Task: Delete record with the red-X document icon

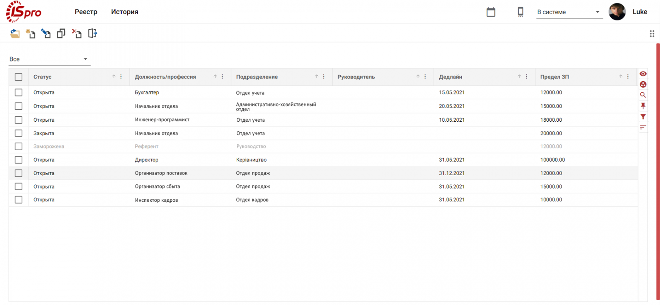Action: [77, 34]
